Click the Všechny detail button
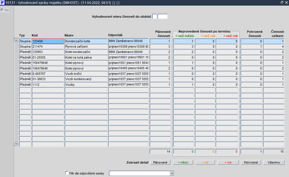The height and width of the screenshot is (177, 289). click(x=274, y=162)
